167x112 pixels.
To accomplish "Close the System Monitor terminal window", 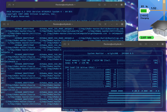I will tap(162, 44).
